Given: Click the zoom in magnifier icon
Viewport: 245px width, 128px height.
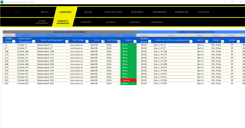Looking at the screenshot, I should click(17, 12).
